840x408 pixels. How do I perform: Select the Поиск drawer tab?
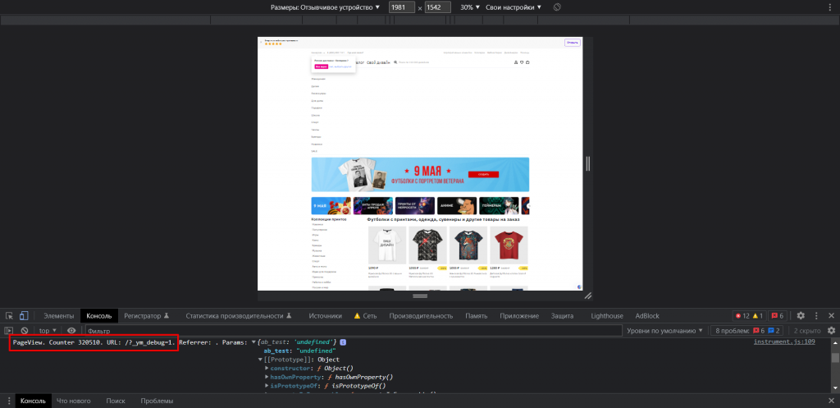point(116,401)
